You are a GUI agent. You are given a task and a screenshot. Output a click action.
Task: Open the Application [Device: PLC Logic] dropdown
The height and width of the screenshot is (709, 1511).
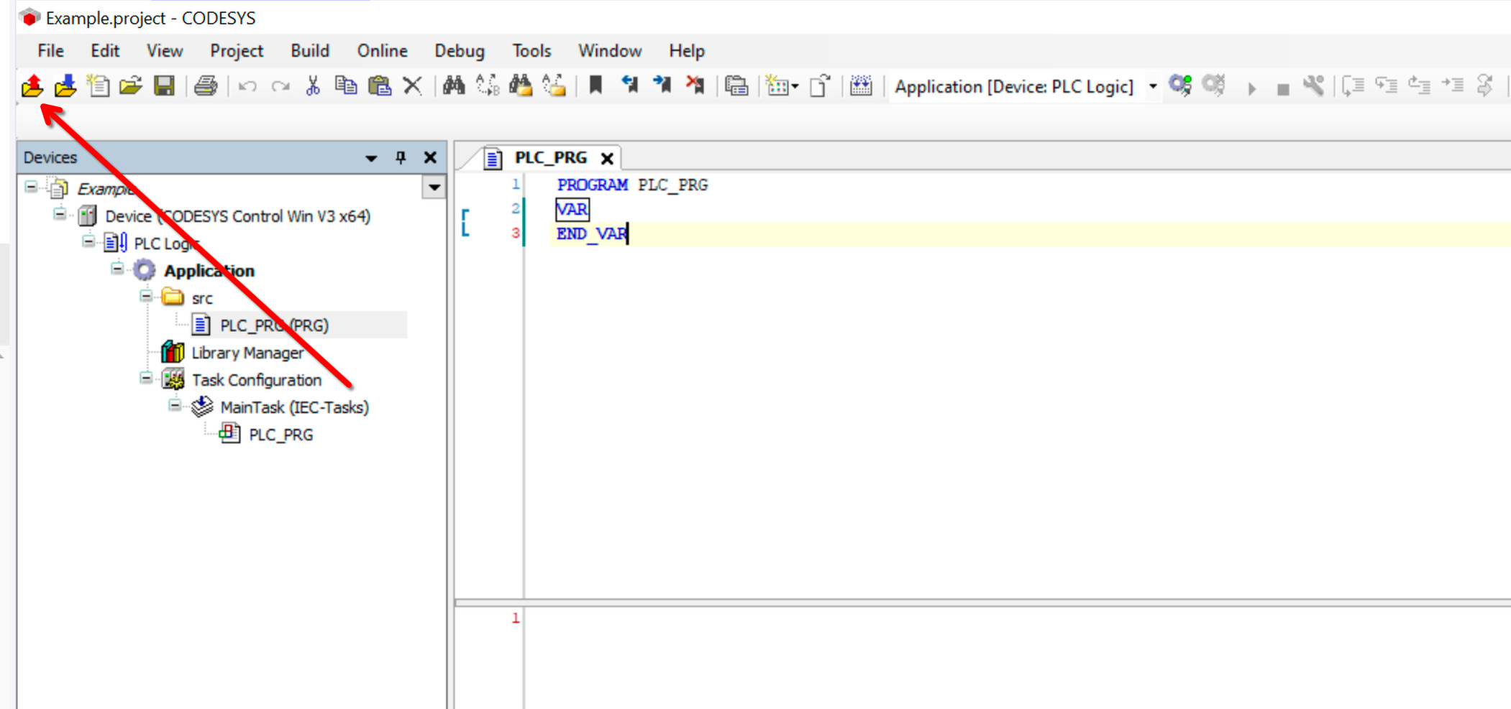pyautogui.click(x=1153, y=87)
